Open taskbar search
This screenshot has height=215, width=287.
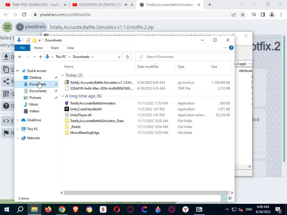20,209
